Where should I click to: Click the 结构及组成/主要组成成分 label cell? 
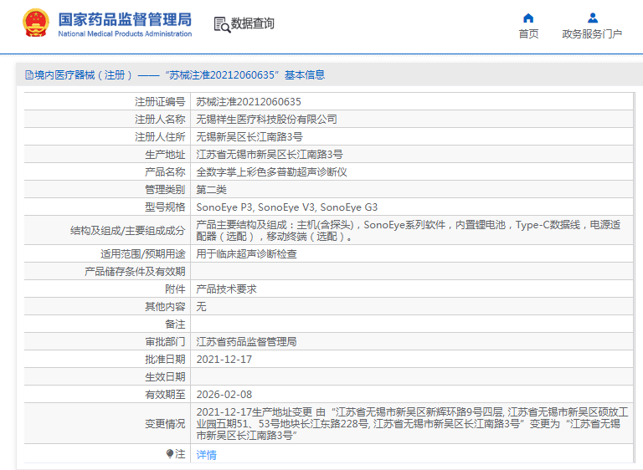(x=106, y=231)
